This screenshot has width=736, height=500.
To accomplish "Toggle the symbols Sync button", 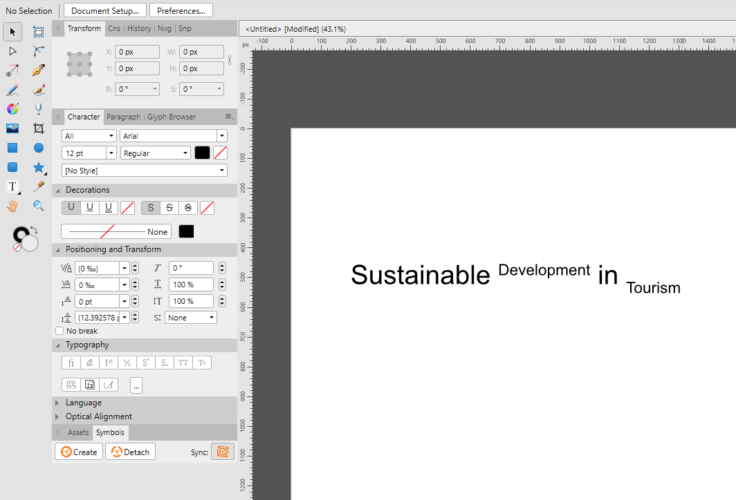I will point(223,452).
